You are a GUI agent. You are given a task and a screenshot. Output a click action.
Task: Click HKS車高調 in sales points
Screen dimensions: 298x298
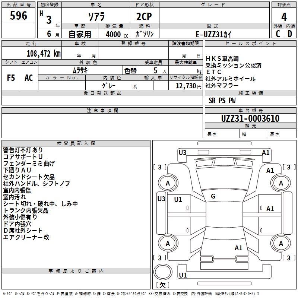click(x=222, y=59)
